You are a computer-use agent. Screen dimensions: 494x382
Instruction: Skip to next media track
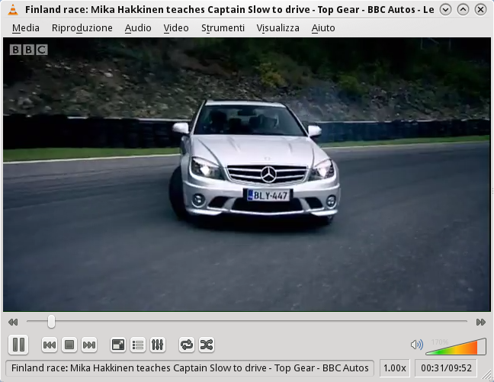pos(89,345)
